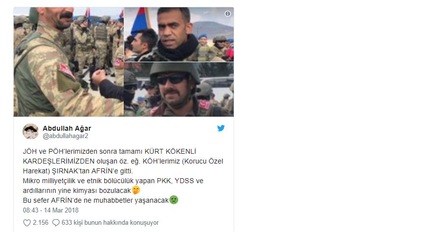Click the 2.156 likes count

click(x=40, y=223)
